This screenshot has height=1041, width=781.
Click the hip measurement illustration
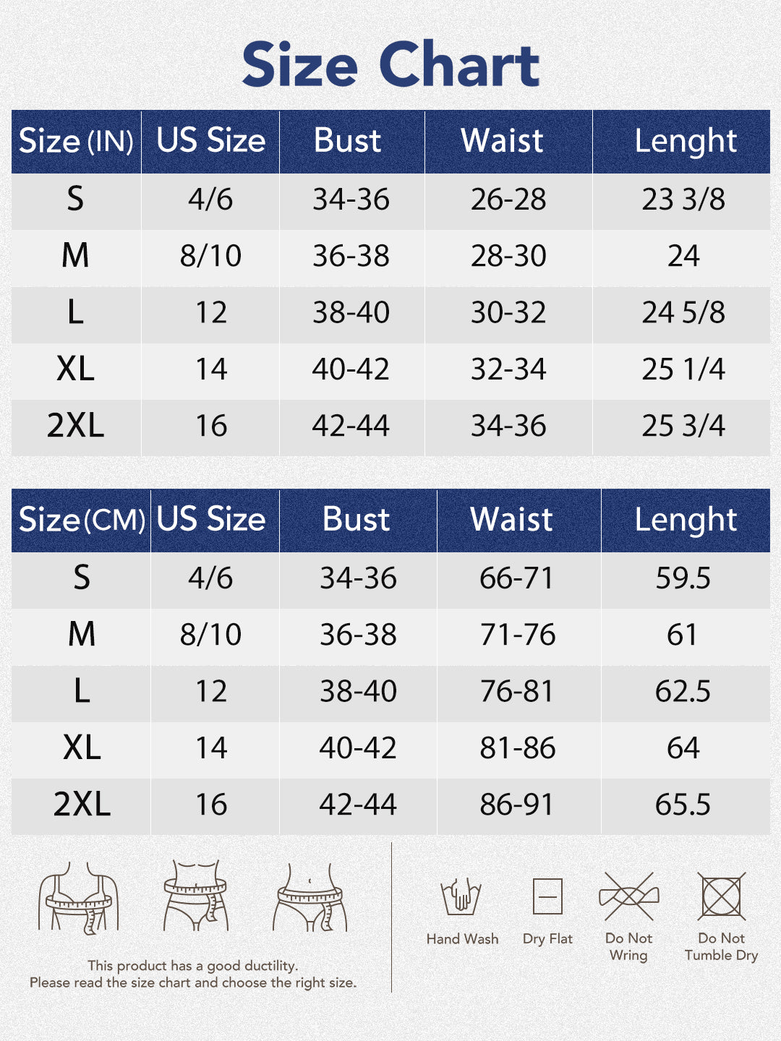pyautogui.click(x=310, y=896)
